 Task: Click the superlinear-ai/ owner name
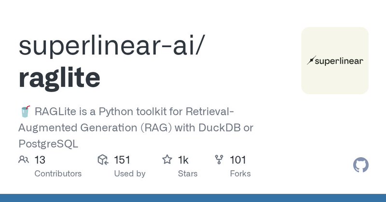[x=114, y=47]
